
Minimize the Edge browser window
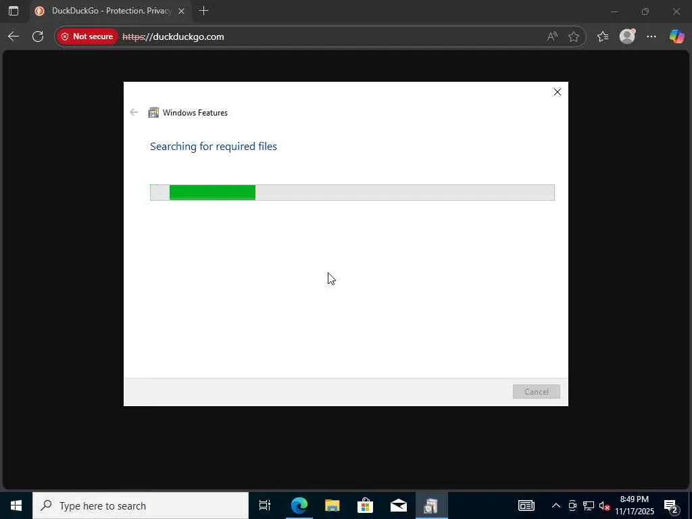tap(614, 11)
